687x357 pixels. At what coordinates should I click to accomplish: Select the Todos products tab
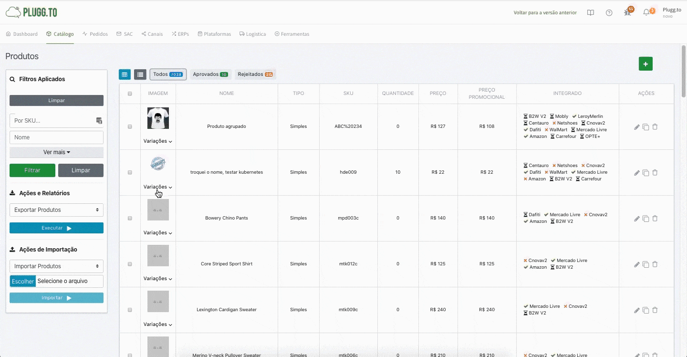point(168,74)
